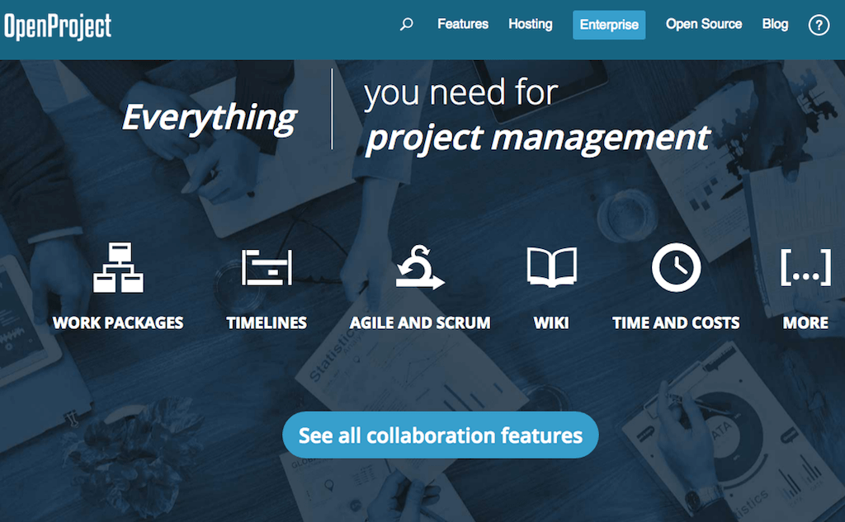Open the help question mark icon
This screenshot has height=522, width=845.
(818, 26)
